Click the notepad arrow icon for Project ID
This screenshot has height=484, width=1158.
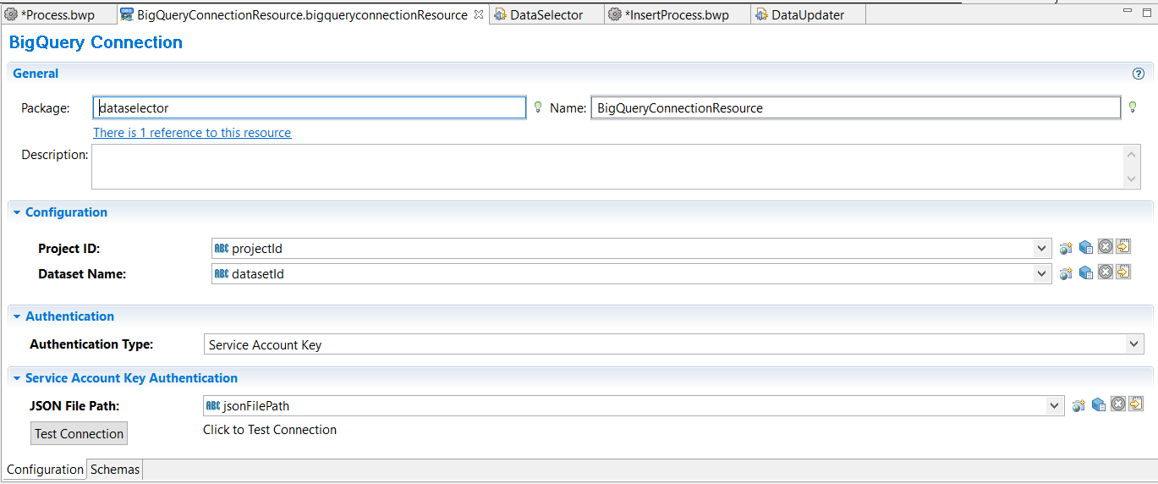pos(1123,246)
